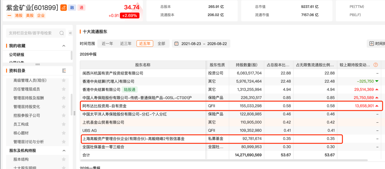Open the date range picker 2021-08-23 – 2026-08-22
The image size is (385, 169).
click(201, 44)
